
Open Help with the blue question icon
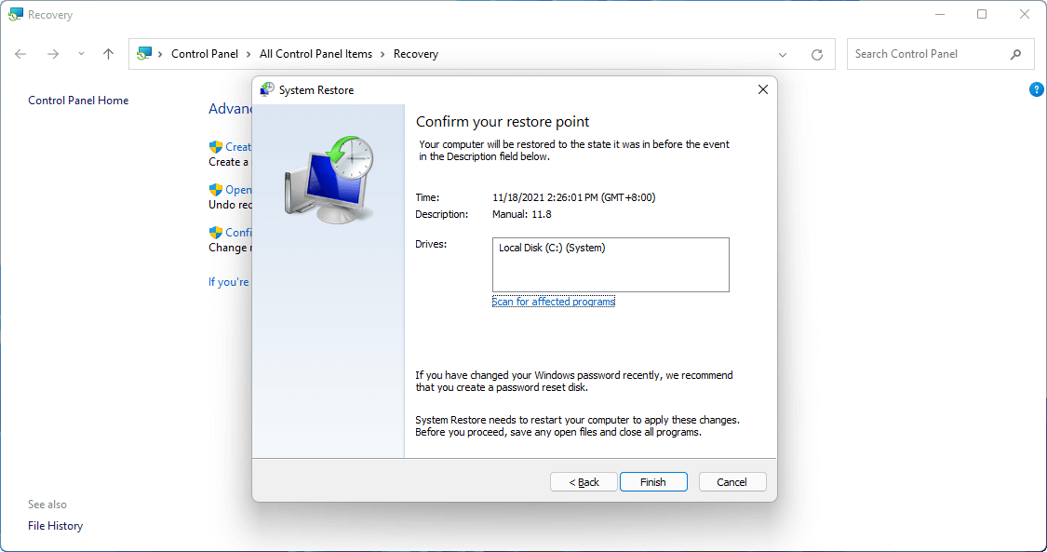[x=1037, y=89]
